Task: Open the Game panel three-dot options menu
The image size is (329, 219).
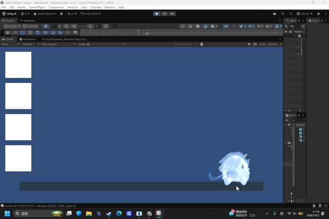Action: coord(280,39)
